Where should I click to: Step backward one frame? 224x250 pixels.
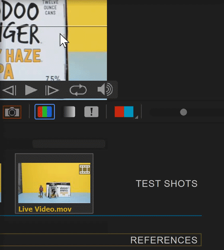click(x=9, y=90)
